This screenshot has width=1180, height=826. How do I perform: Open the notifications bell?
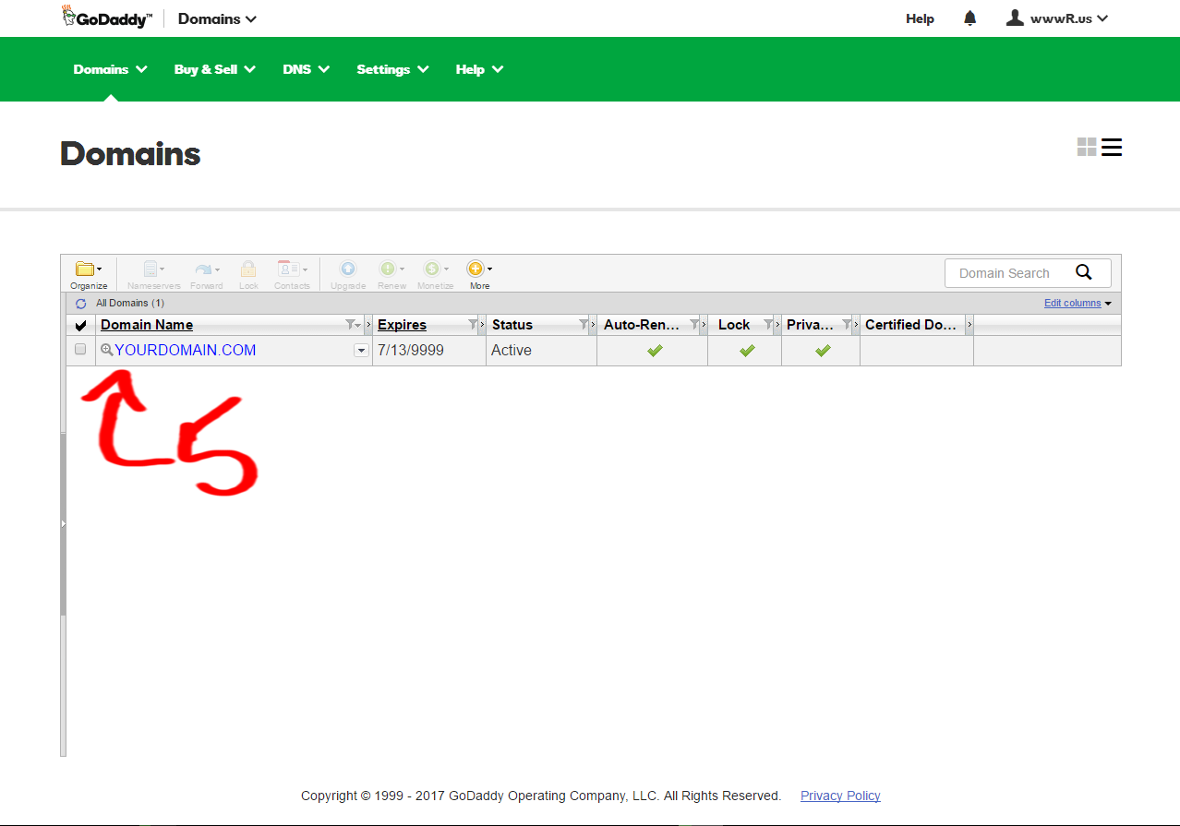(969, 18)
